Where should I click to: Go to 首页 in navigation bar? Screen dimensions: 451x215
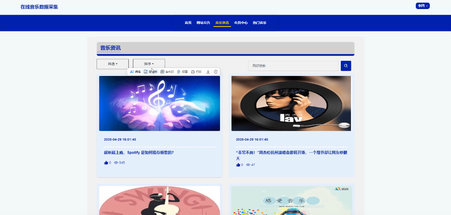coord(188,23)
